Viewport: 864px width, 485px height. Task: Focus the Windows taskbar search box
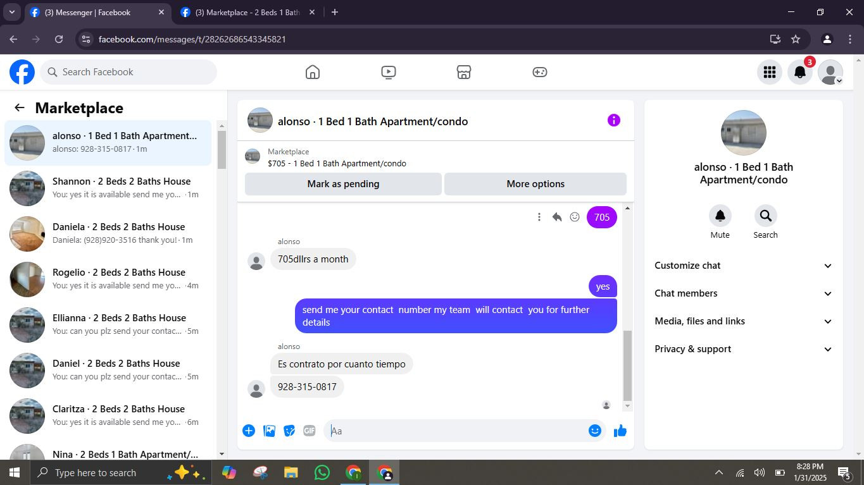coord(120,472)
